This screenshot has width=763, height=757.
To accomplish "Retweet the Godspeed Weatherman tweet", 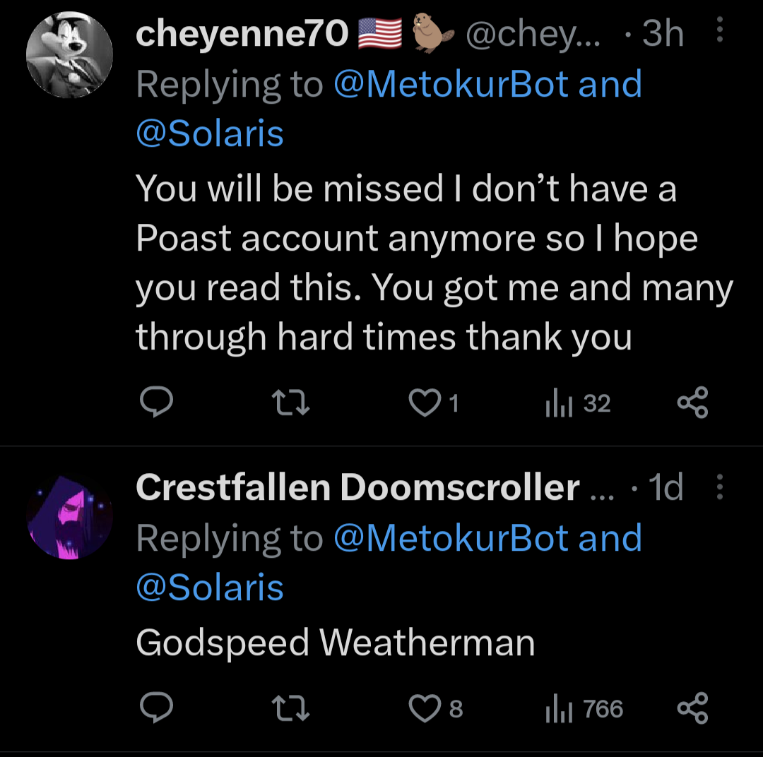I will [291, 708].
